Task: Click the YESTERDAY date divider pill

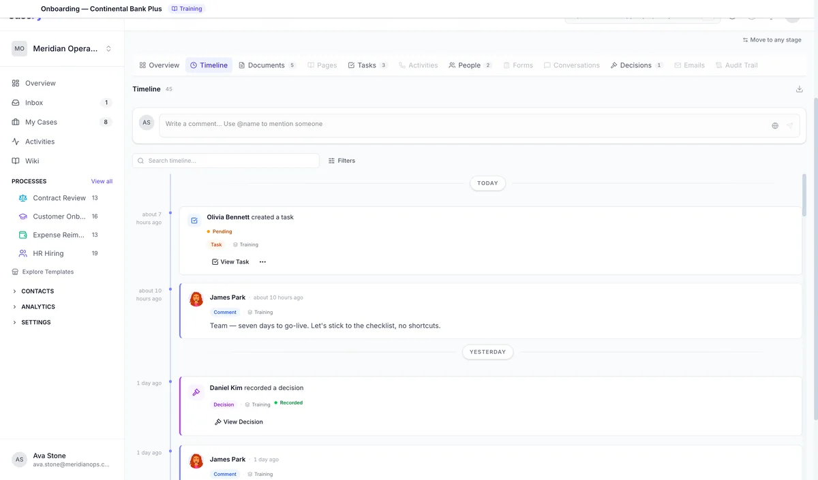Action: [x=487, y=352]
